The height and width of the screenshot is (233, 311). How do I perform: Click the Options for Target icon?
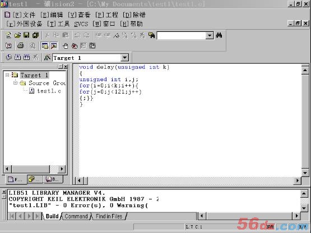point(47,58)
